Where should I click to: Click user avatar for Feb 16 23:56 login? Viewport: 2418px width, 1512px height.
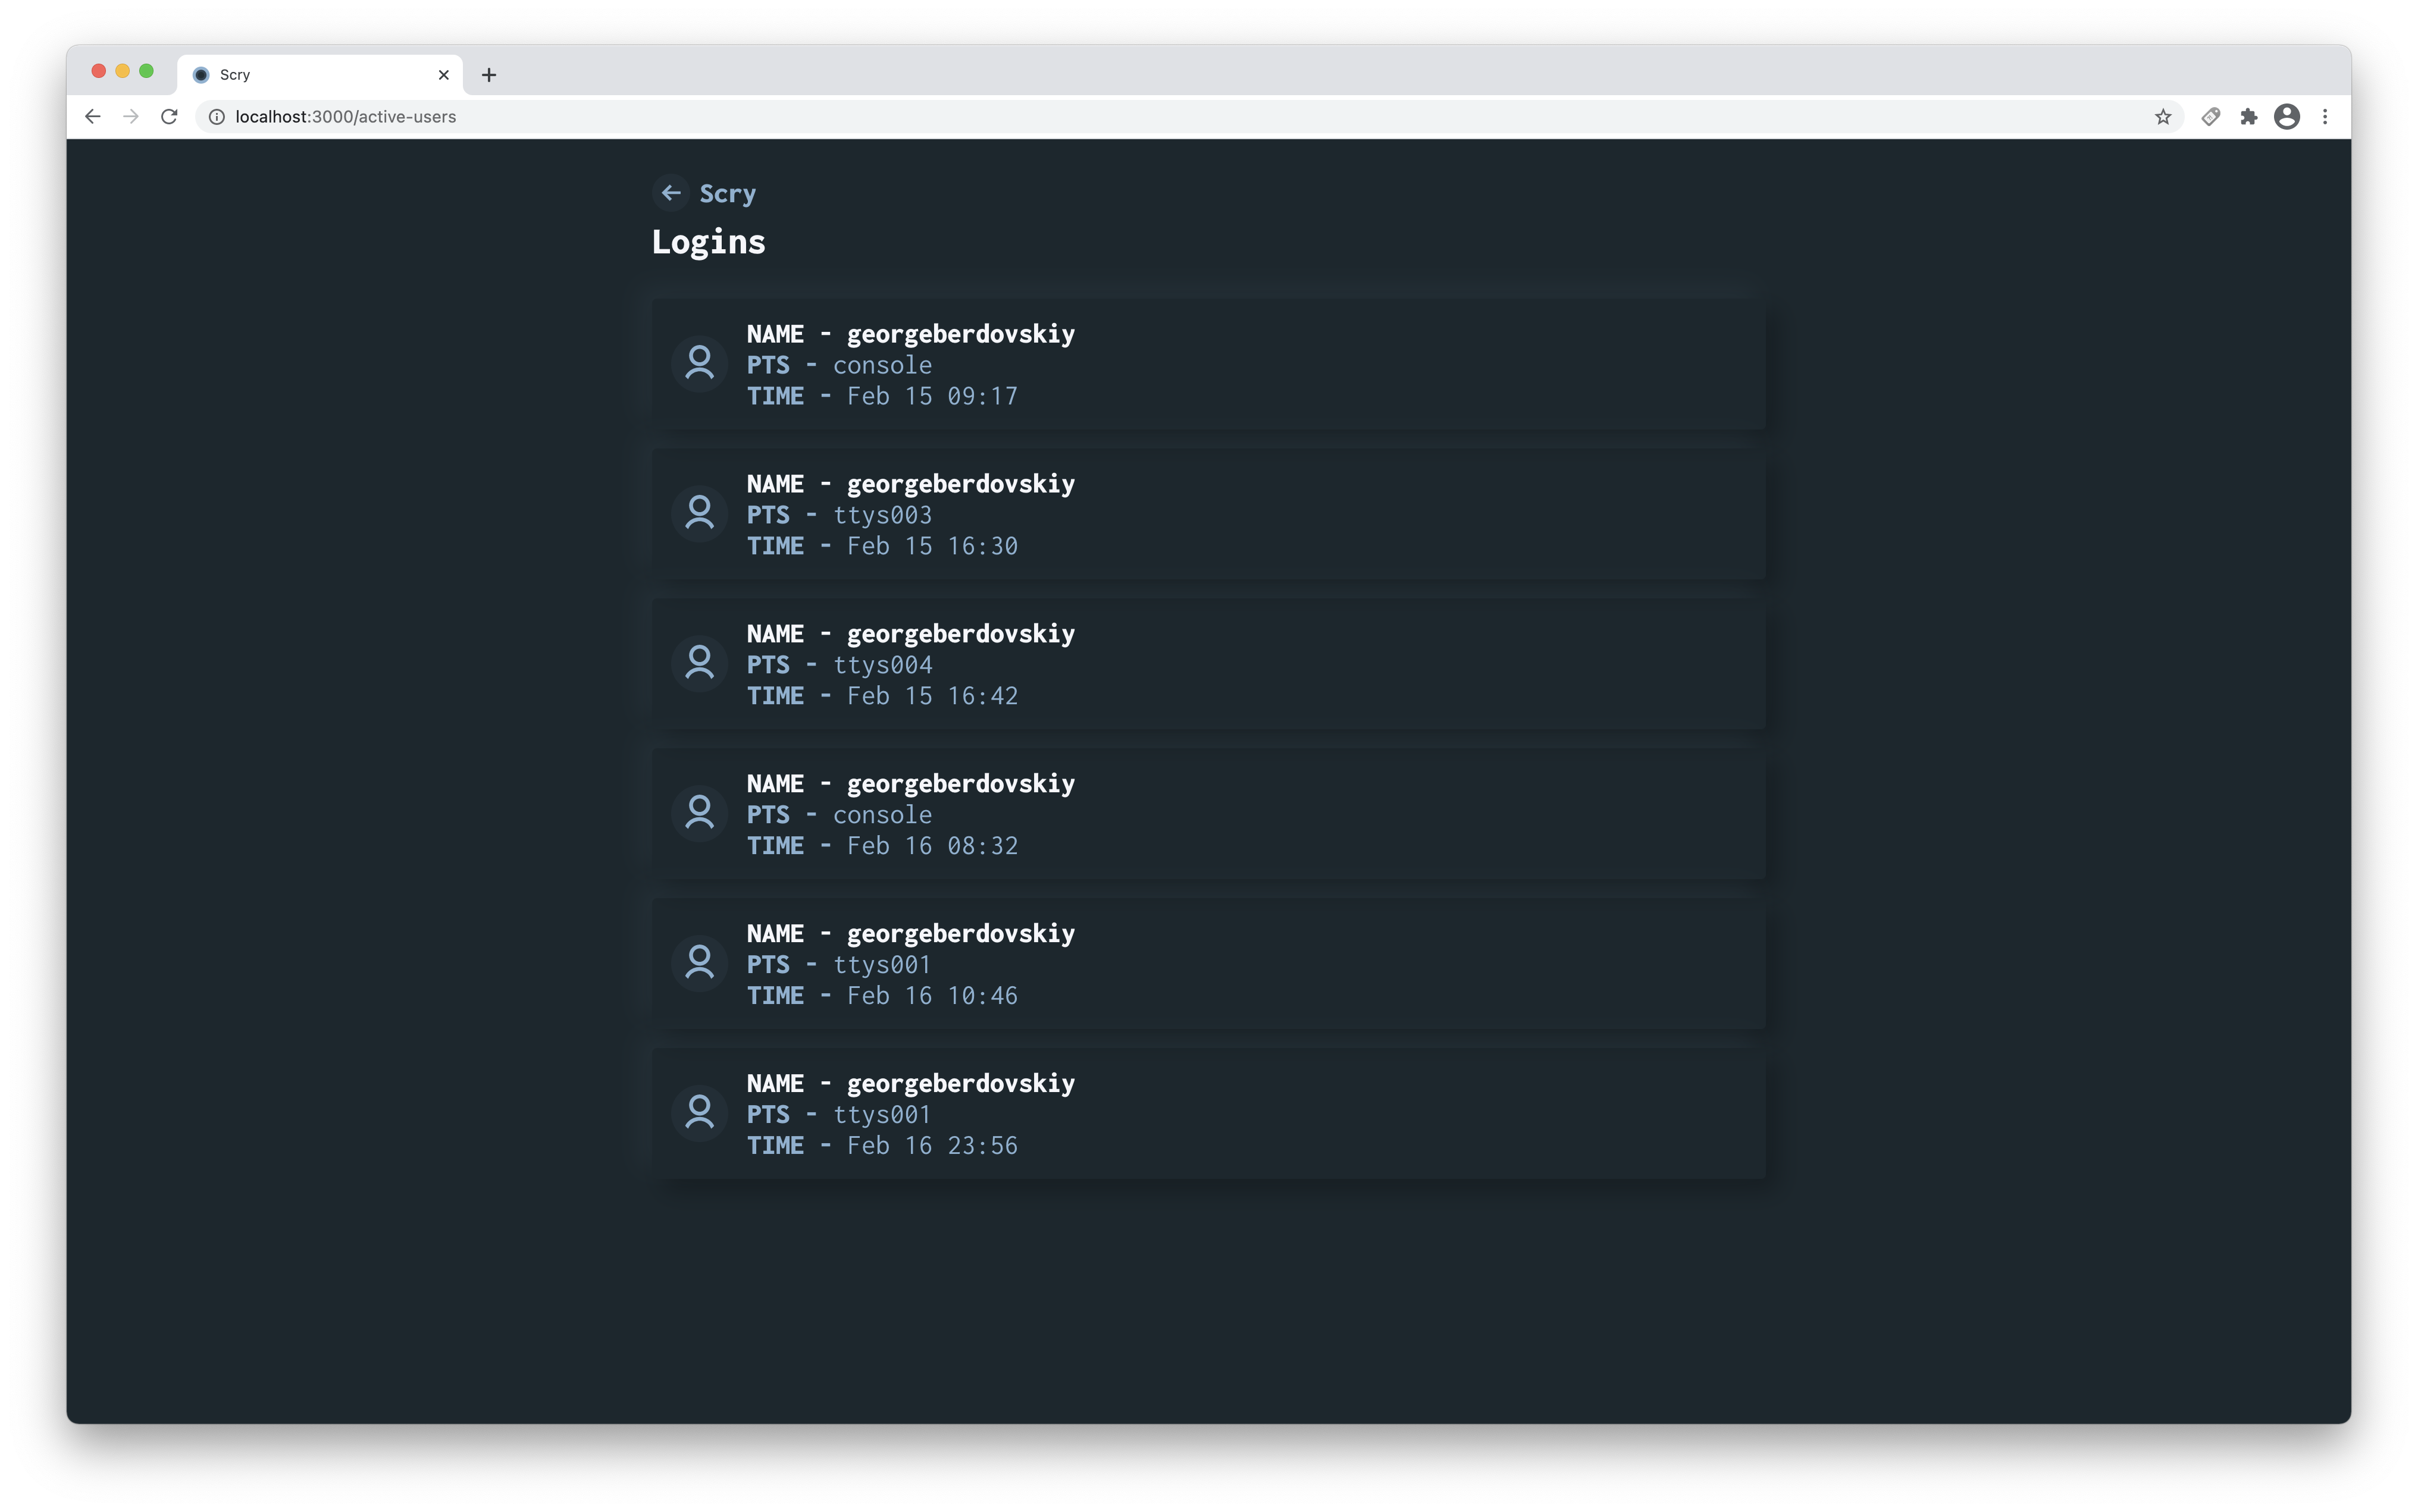click(x=699, y=1113)
